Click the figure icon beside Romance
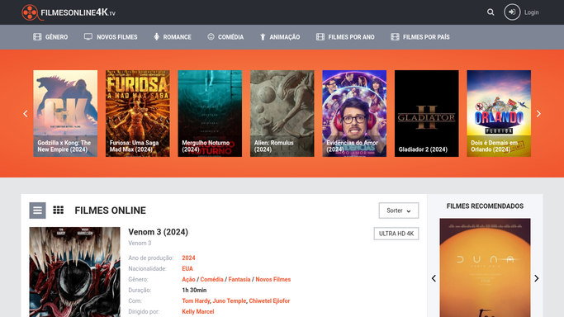Viewport: 564px width, 317px height. pos(156,36)
